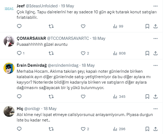This screenshot has width=168, height=134.
Task: Open Ersin Demirdağ's profile name link
Action: click(32, 65)
